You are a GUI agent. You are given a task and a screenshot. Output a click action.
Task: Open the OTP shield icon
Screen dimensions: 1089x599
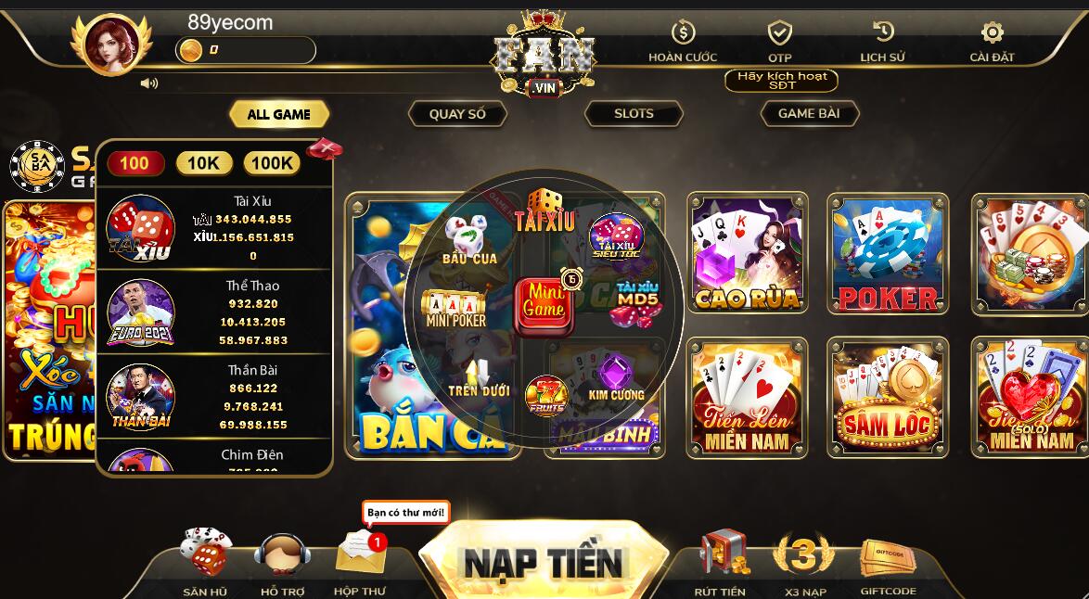[780, 32]
